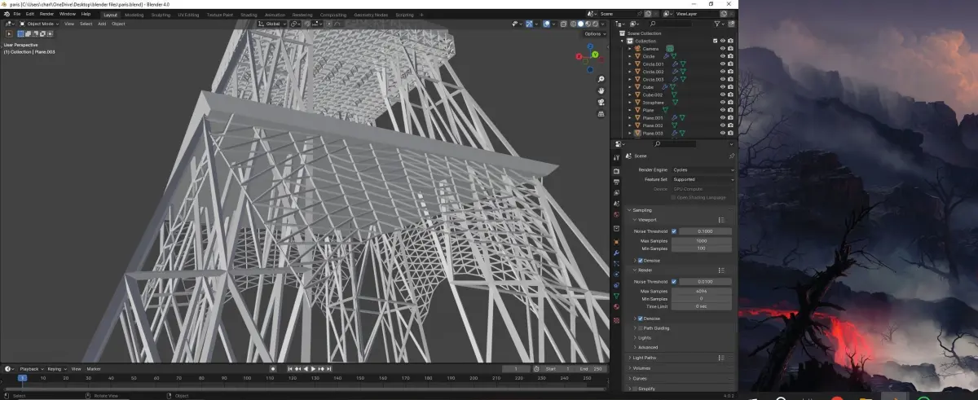The image size is (978, 400).
Task: Click Viewport Max Samples field 1000
Action: [702, 241]
